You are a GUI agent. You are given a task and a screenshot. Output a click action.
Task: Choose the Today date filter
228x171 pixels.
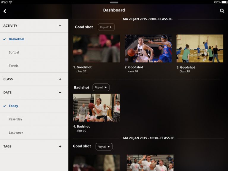coord(13,106)
